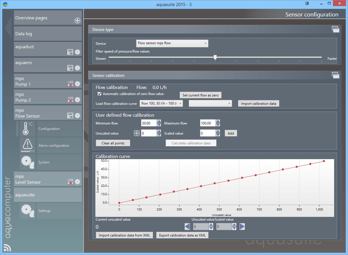Screen dimensions: 348x255
Task: Click Import calibration data button
Action: 259,103
